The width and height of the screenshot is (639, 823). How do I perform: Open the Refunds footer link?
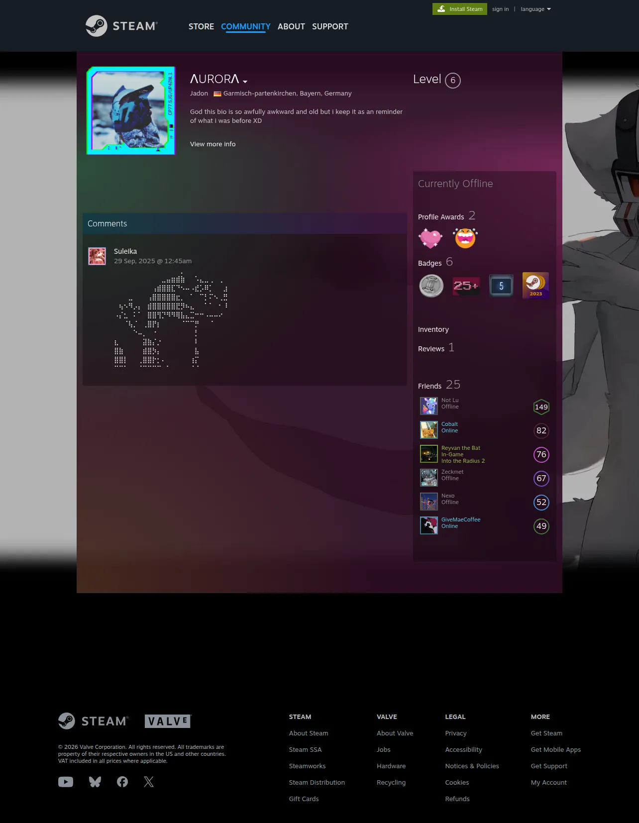coord(457,799)
